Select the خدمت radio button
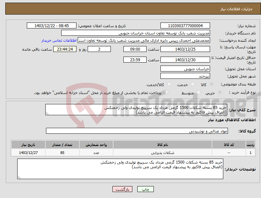The image size is (261, 198). (x=193, y=84)
